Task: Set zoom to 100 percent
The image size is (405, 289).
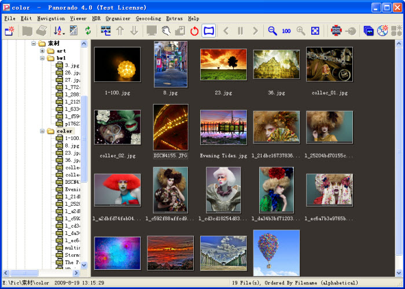Action: (286, 31)
